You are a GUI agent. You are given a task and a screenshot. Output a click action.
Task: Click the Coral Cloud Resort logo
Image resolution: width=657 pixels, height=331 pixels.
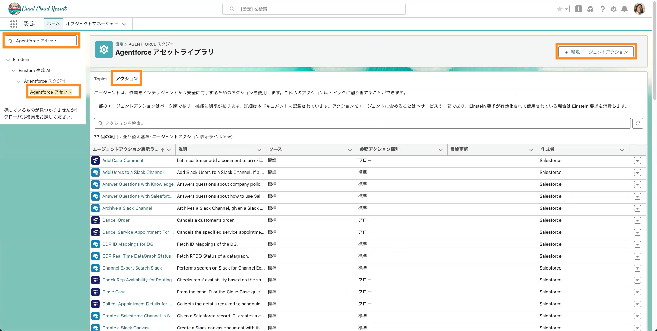[x=38, y=9]
